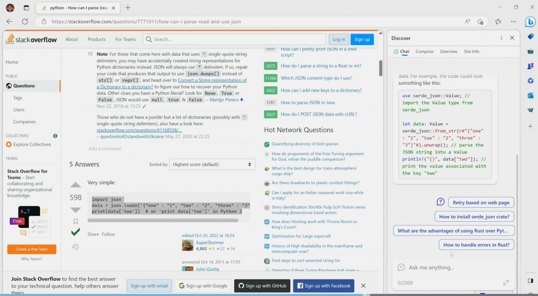The image size is (538, 296).
Task: Click the code block horizontal scrollbar
Action: [163, 221]
